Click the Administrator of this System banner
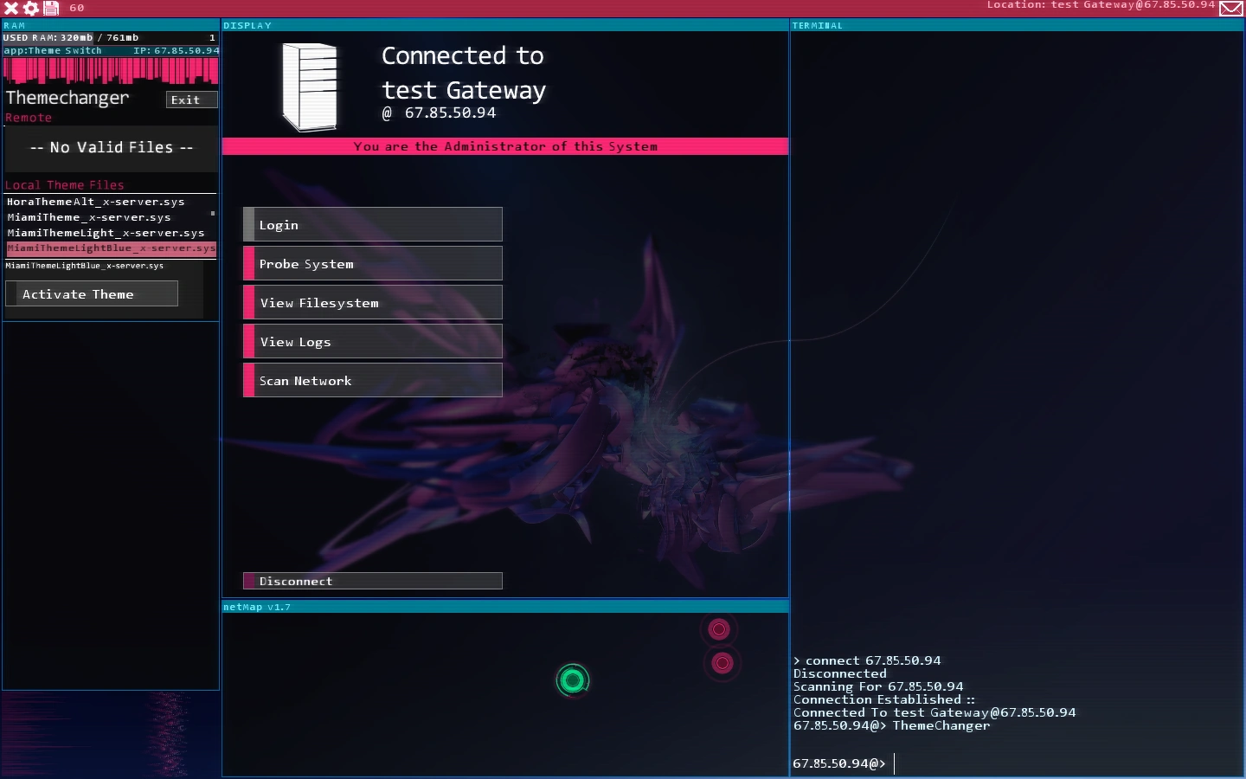 [x=505, y=146]
